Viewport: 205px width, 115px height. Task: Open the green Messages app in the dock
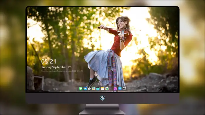click(x=81, y=89)
